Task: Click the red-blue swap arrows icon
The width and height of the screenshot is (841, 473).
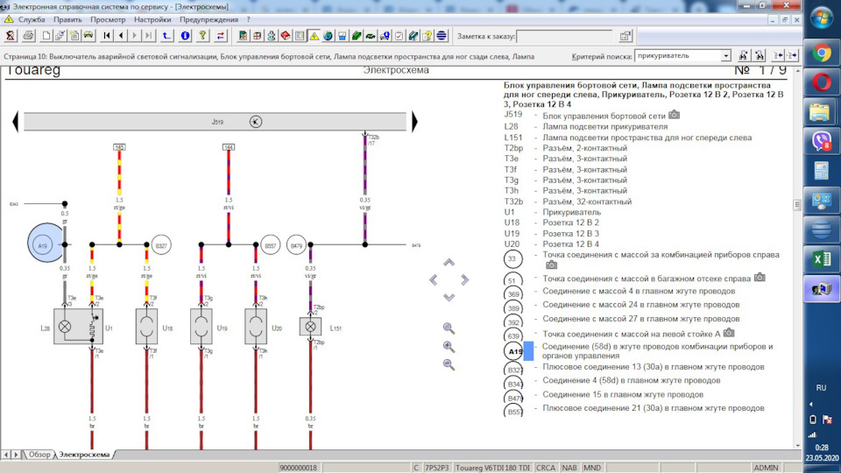Action: coord(221,36)
